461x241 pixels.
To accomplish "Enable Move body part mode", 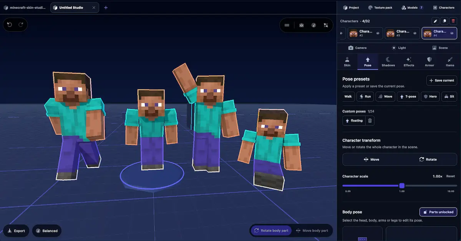I will (x=312, y=231).
